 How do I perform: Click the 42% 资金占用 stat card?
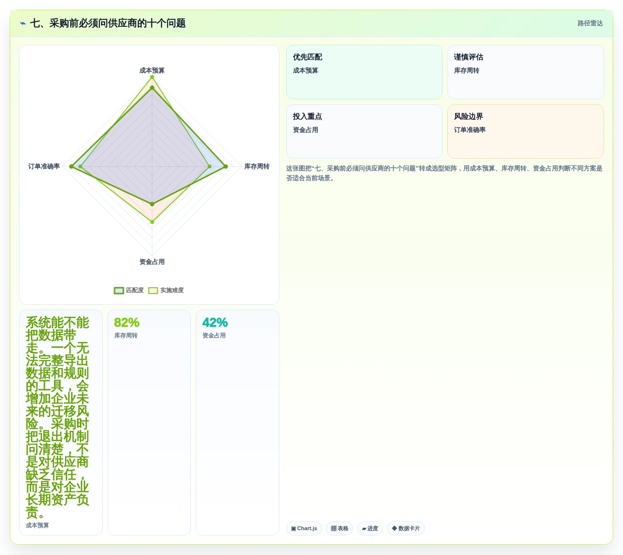(238, 423)
